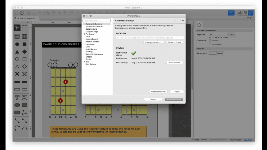267x150 pixels.
Task: Expand the Fretboard preferences node
Action: coord(85,34)
